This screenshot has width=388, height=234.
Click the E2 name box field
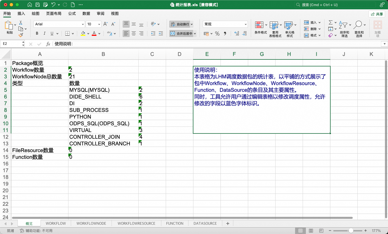point(11,44)
